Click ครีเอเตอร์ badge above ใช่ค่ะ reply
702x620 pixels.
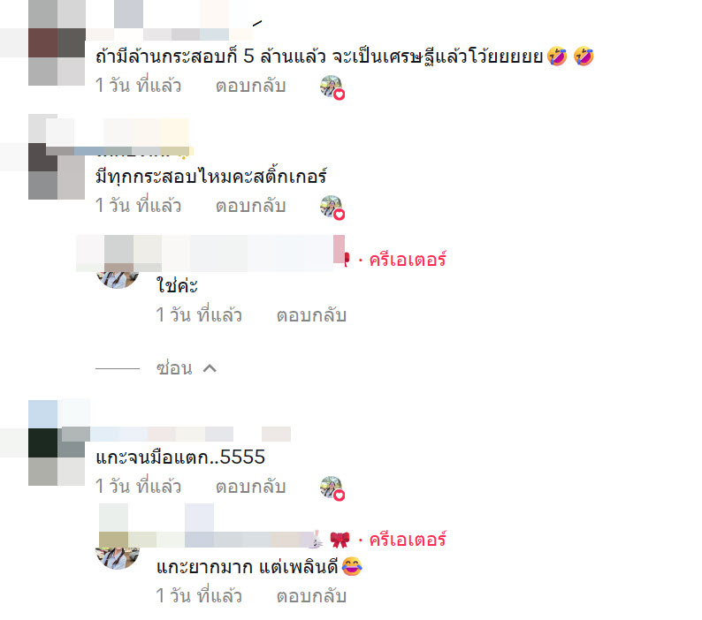pyautogui.click(x=408, y=260)
